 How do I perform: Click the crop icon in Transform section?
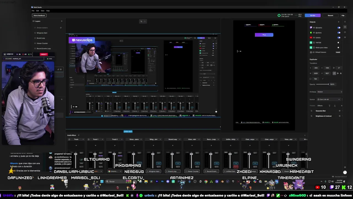pos(310,79)
